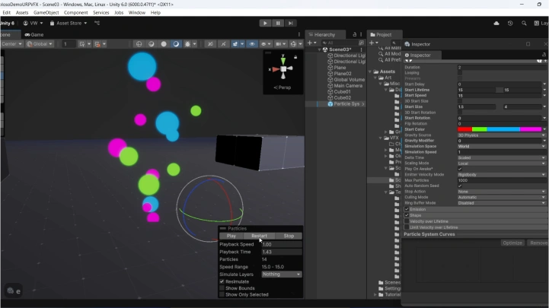Click the Step frame button in the top toolbar

(291, 23)
